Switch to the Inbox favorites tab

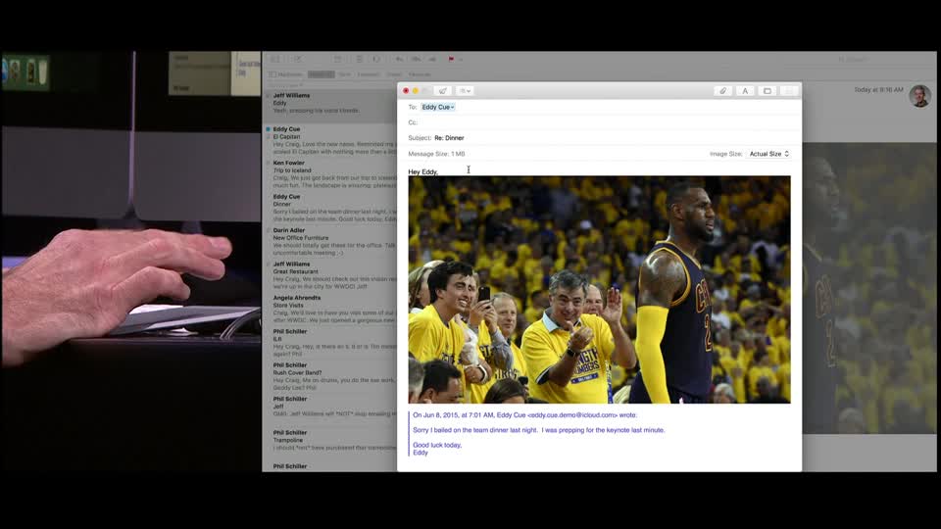pyautogui.click(x=321, y=74)
